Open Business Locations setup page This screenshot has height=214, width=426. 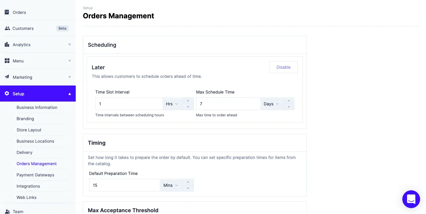pyautogui.click(x=35, y=141)
